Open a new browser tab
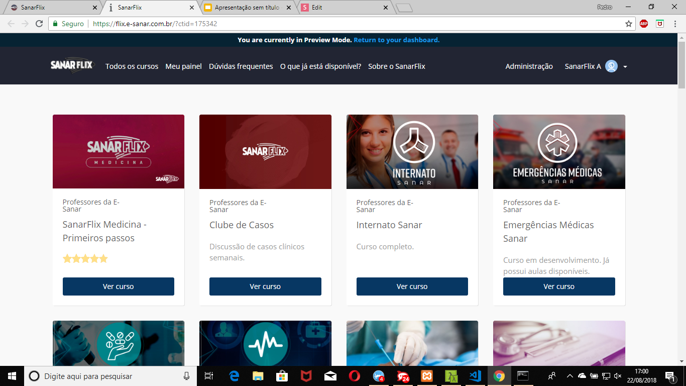The image size is (686, 386). click(x=404, y=8)
